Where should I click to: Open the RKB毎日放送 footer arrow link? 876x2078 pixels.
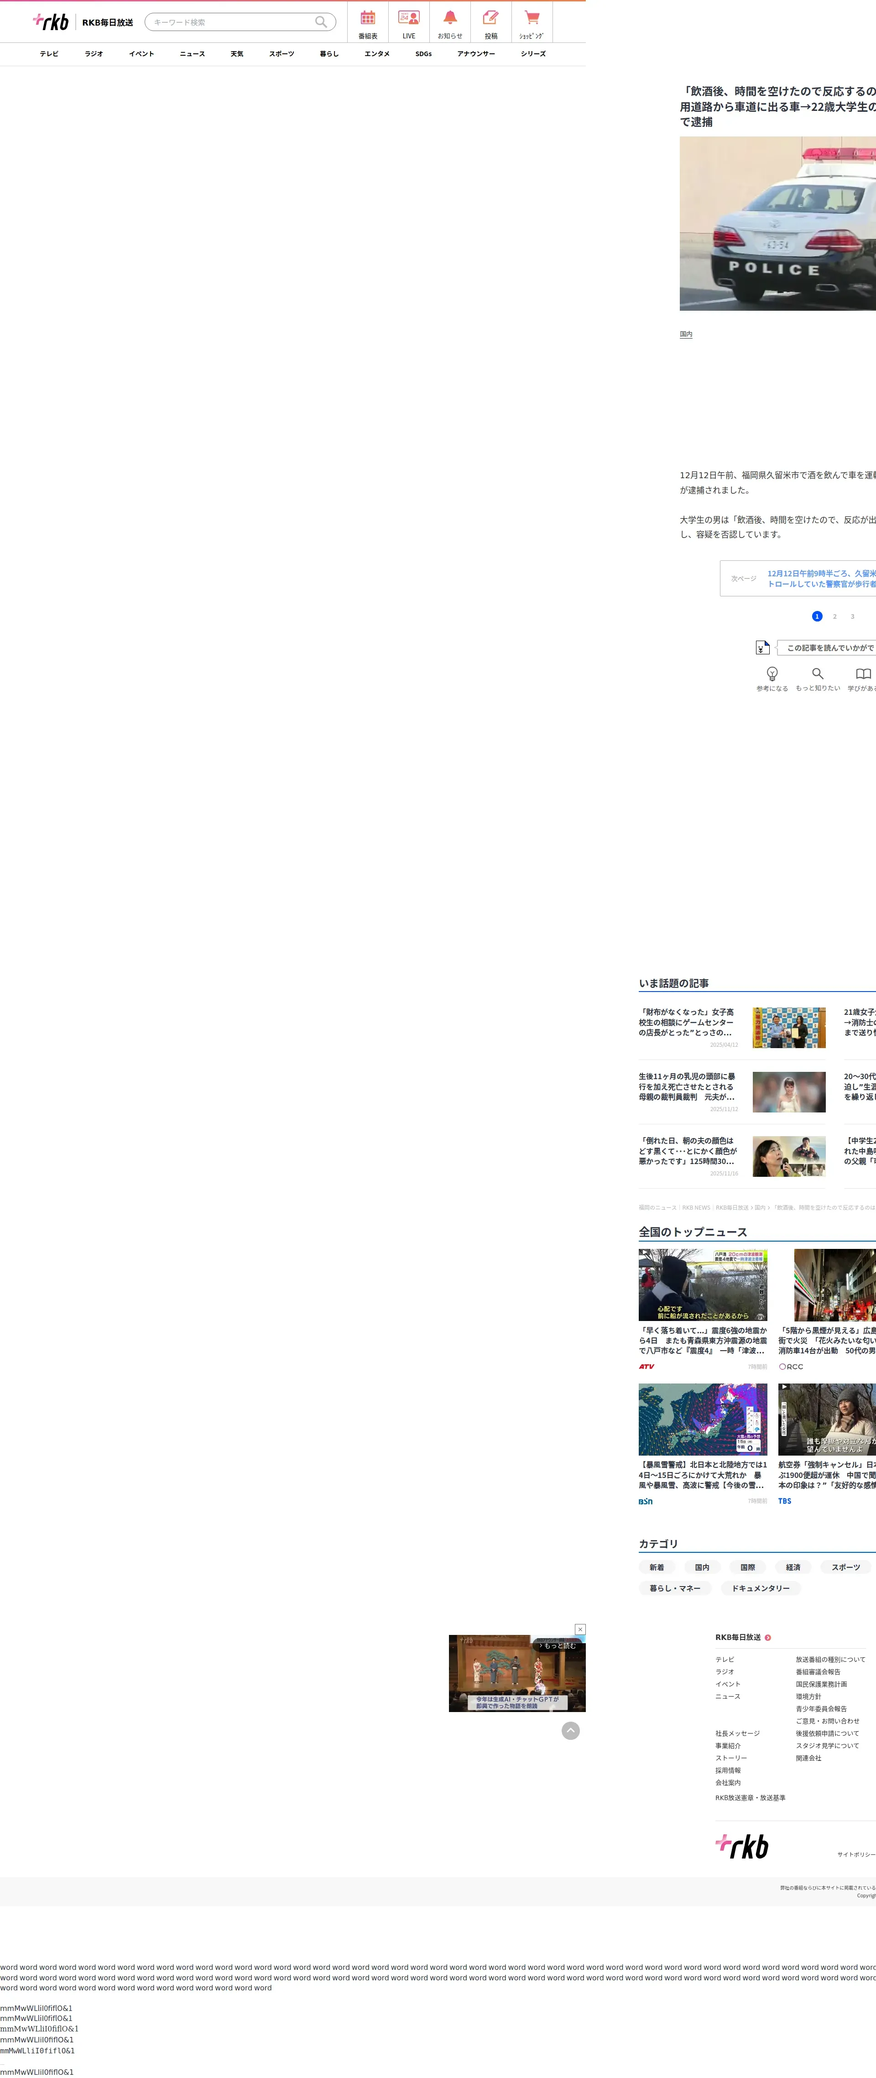pyautogui.click(x=768, y=1638)
